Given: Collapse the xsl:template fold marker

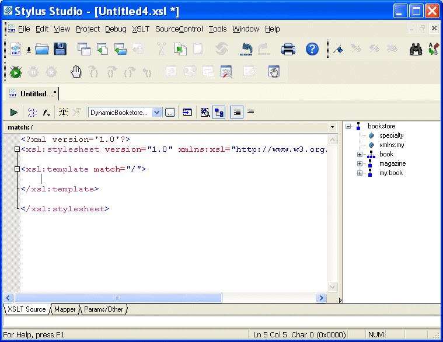Looking at the screenshot, I should click(x=18, y=169).
